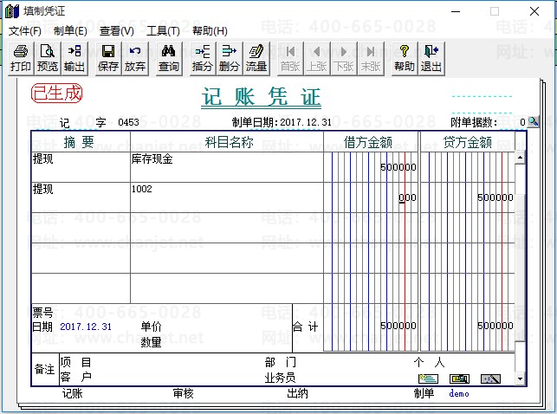Open the 帮助(H) menu
The image size is (557, 414).
tap(210, 31)
